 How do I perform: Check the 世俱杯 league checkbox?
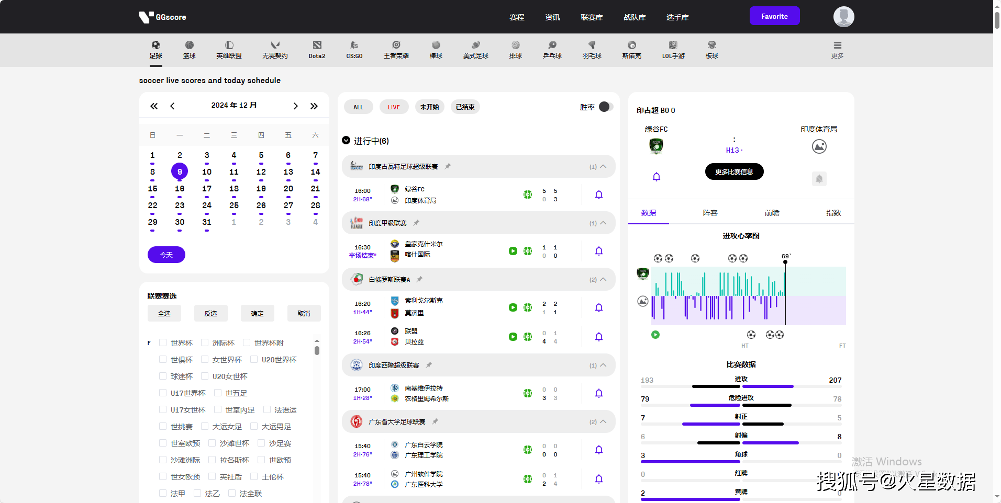(163, 360)
